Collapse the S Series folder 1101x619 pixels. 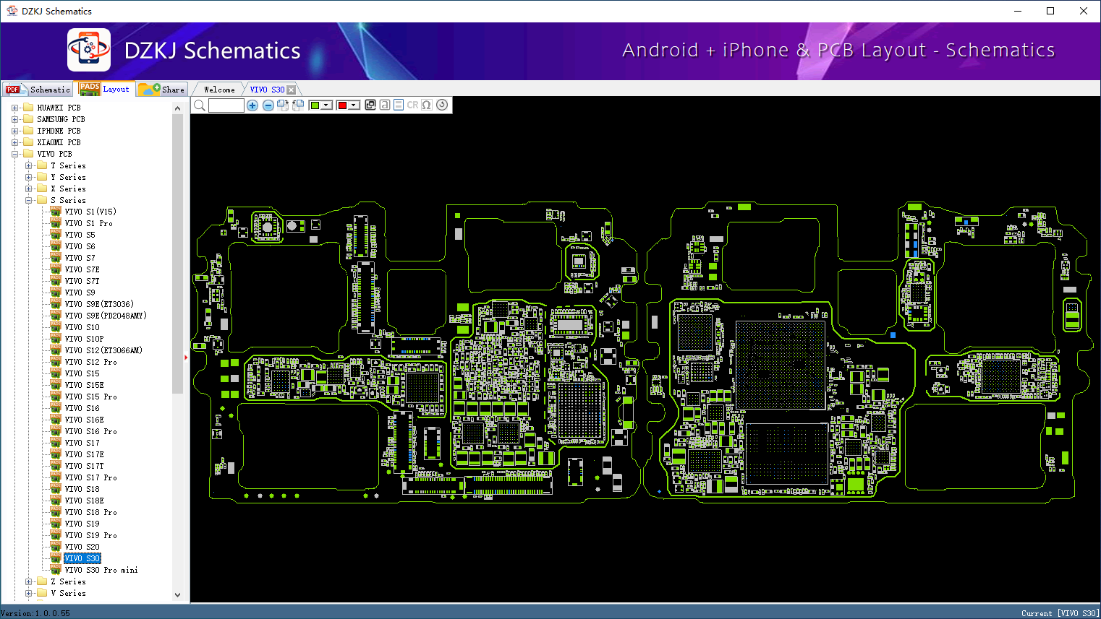pyautogui.click(x=28, y=200)
